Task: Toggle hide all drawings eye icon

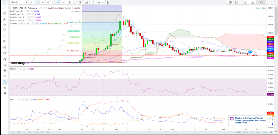Action: tap(5, 76)
